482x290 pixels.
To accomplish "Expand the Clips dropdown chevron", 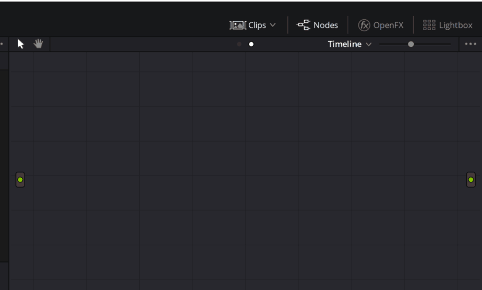I will point(273,25).
